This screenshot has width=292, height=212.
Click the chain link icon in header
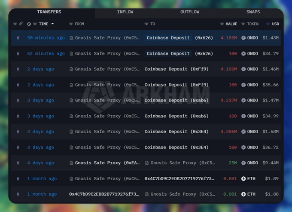click(21, 24)
